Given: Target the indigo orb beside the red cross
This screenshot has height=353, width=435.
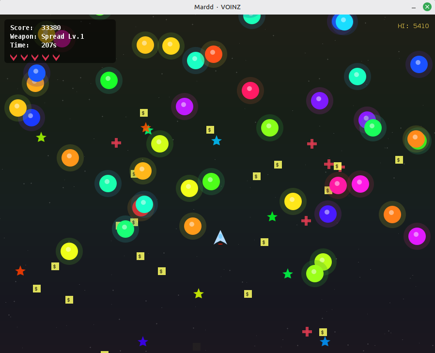Looking at the screenshot, I should click(328, 214).
